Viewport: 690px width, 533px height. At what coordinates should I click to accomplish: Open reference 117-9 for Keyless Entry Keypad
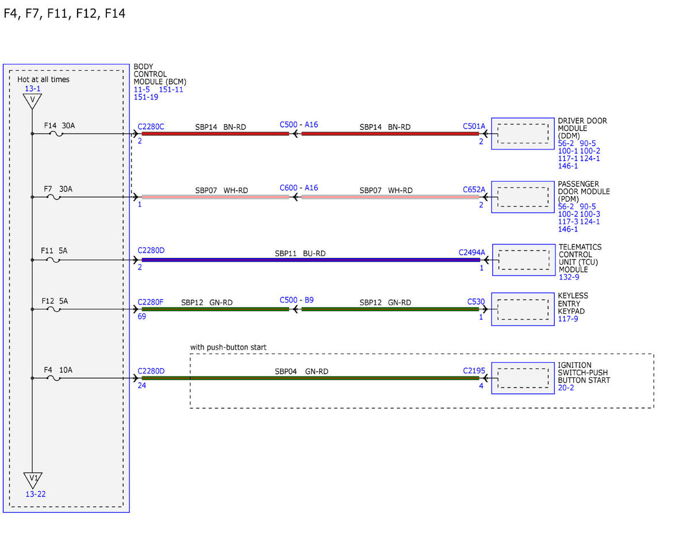coord(568,319)
